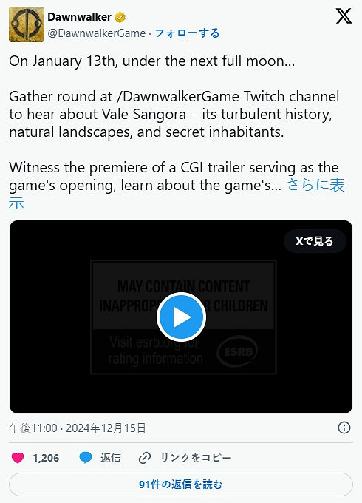Like the tweet with heart icon
The height and width of the screenshot is (503, 362).
point(18,457)
